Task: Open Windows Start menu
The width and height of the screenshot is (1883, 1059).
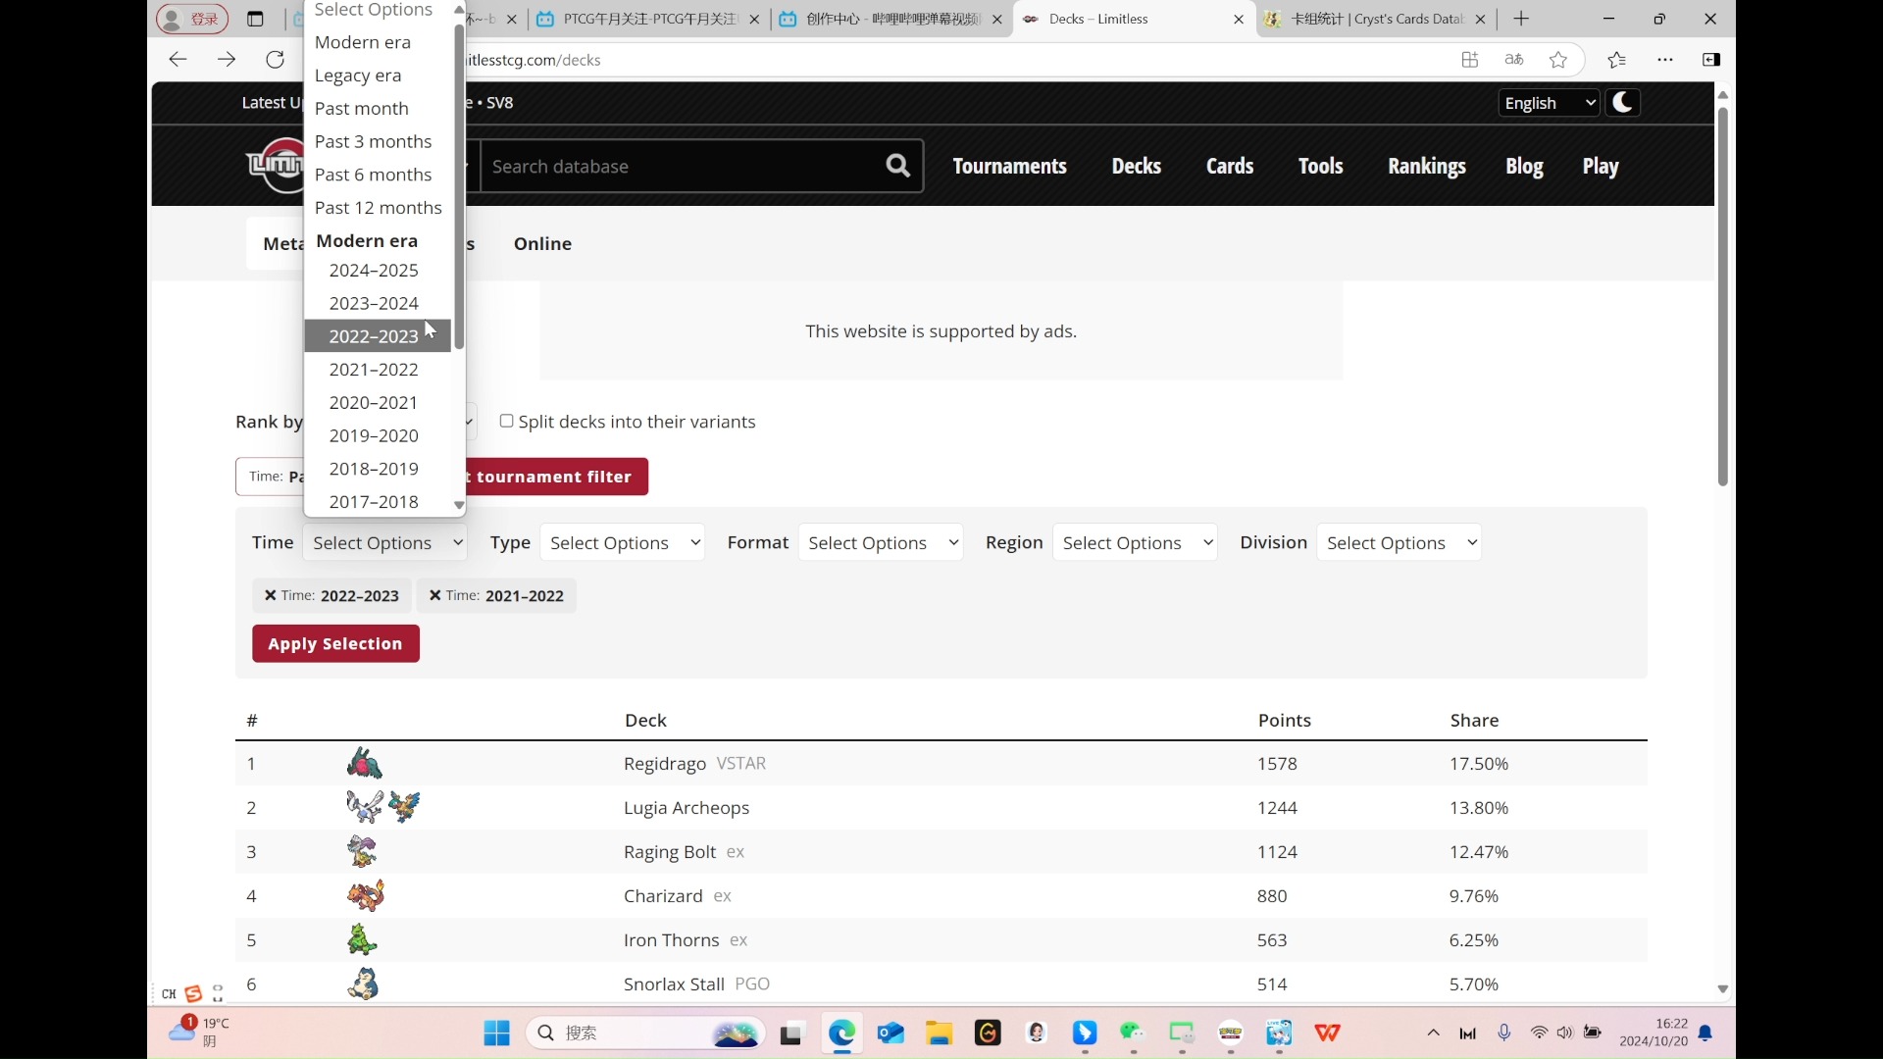Action: click(497, 1033)
